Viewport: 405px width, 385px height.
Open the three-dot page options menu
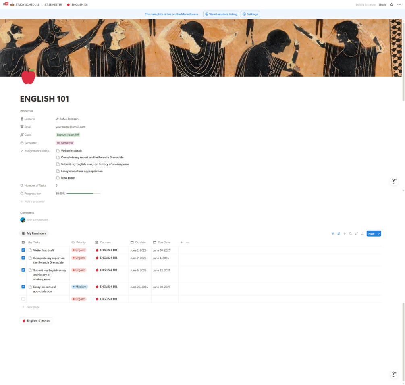(x=399, y=5)
